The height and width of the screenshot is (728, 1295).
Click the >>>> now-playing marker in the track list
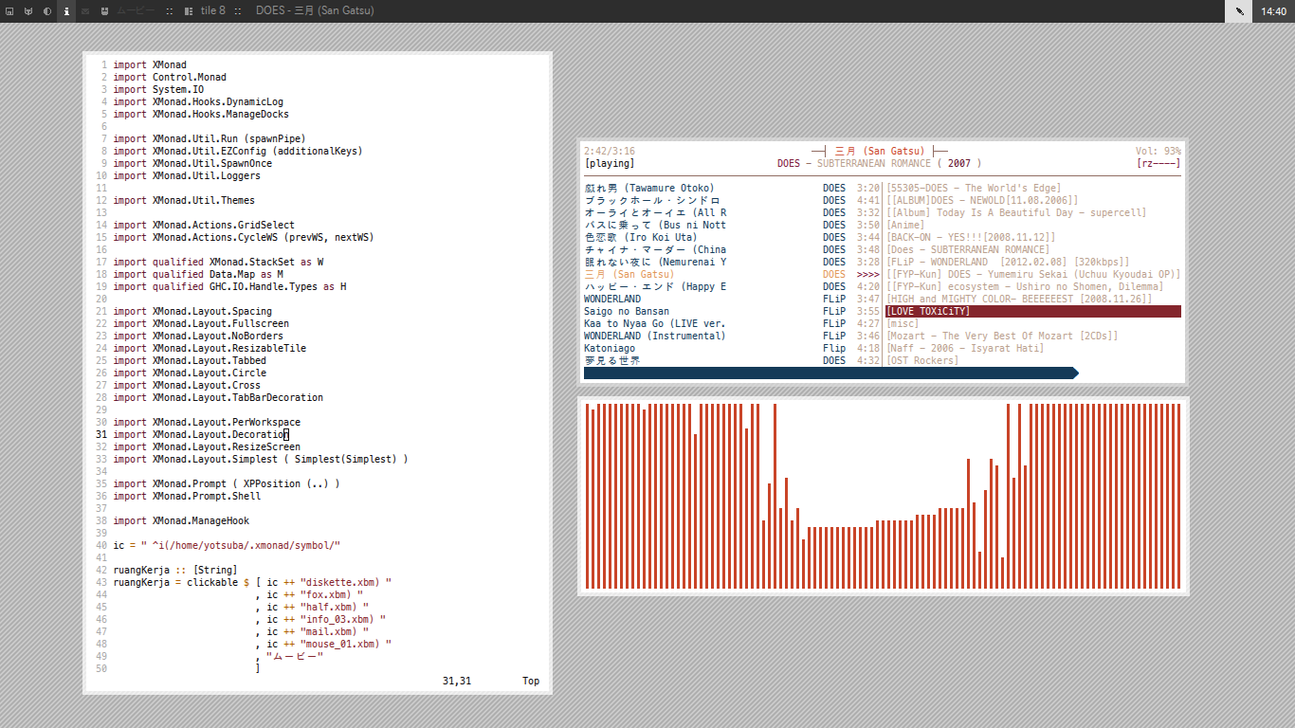coord(868,274)
